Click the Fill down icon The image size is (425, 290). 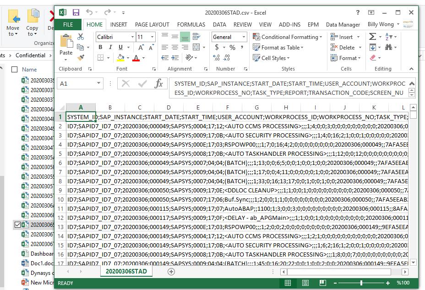pos(373,48)
